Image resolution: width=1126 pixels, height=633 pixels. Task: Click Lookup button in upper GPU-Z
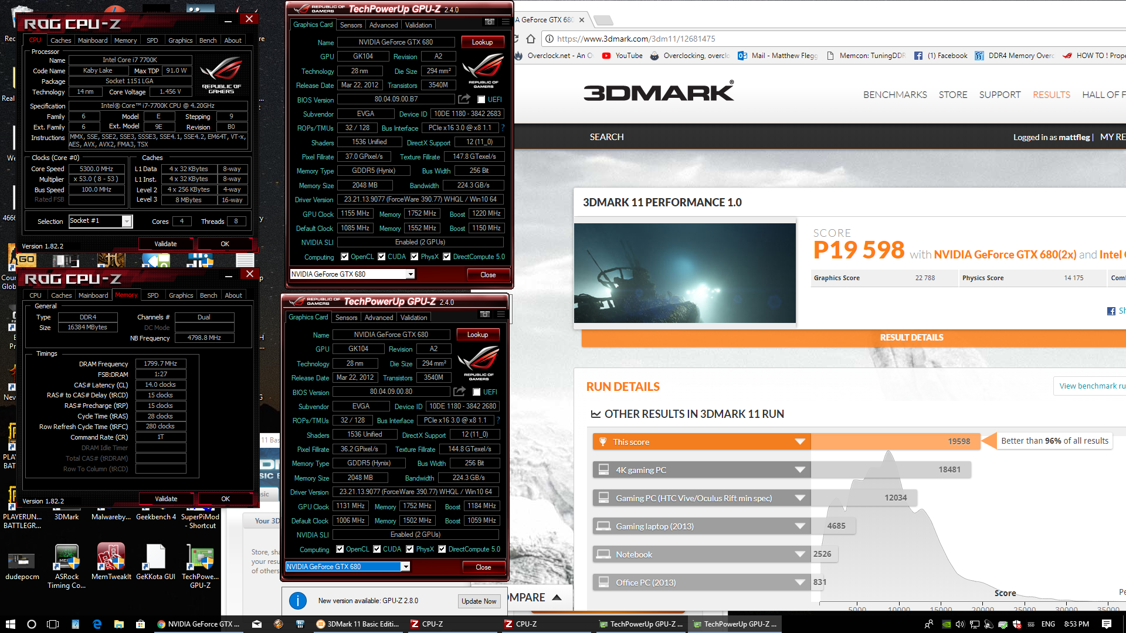482,42
